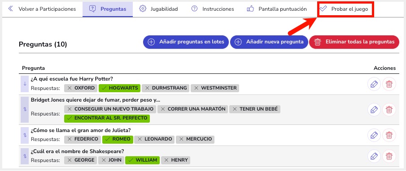Click the question text about Harry Potter
The image size is (406, 171).
(x=72, y=79)
